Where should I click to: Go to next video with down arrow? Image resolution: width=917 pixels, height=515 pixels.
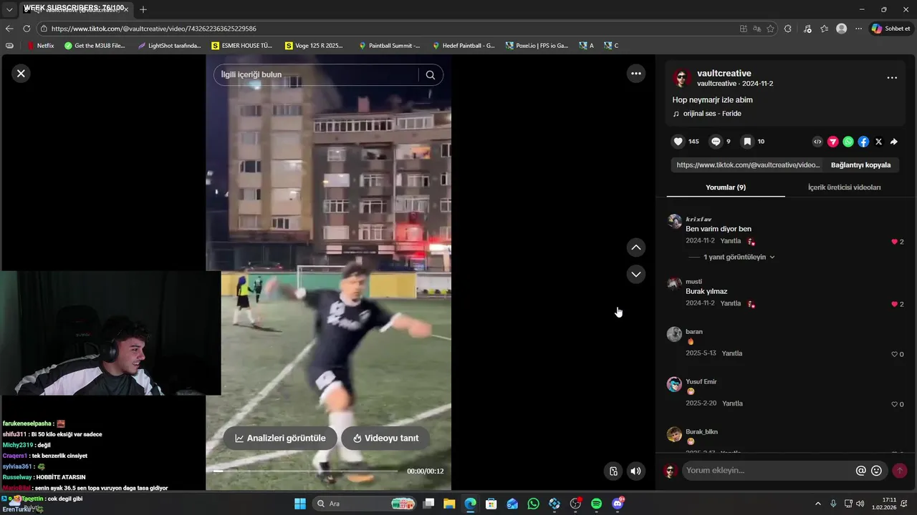tap(636, 274)
